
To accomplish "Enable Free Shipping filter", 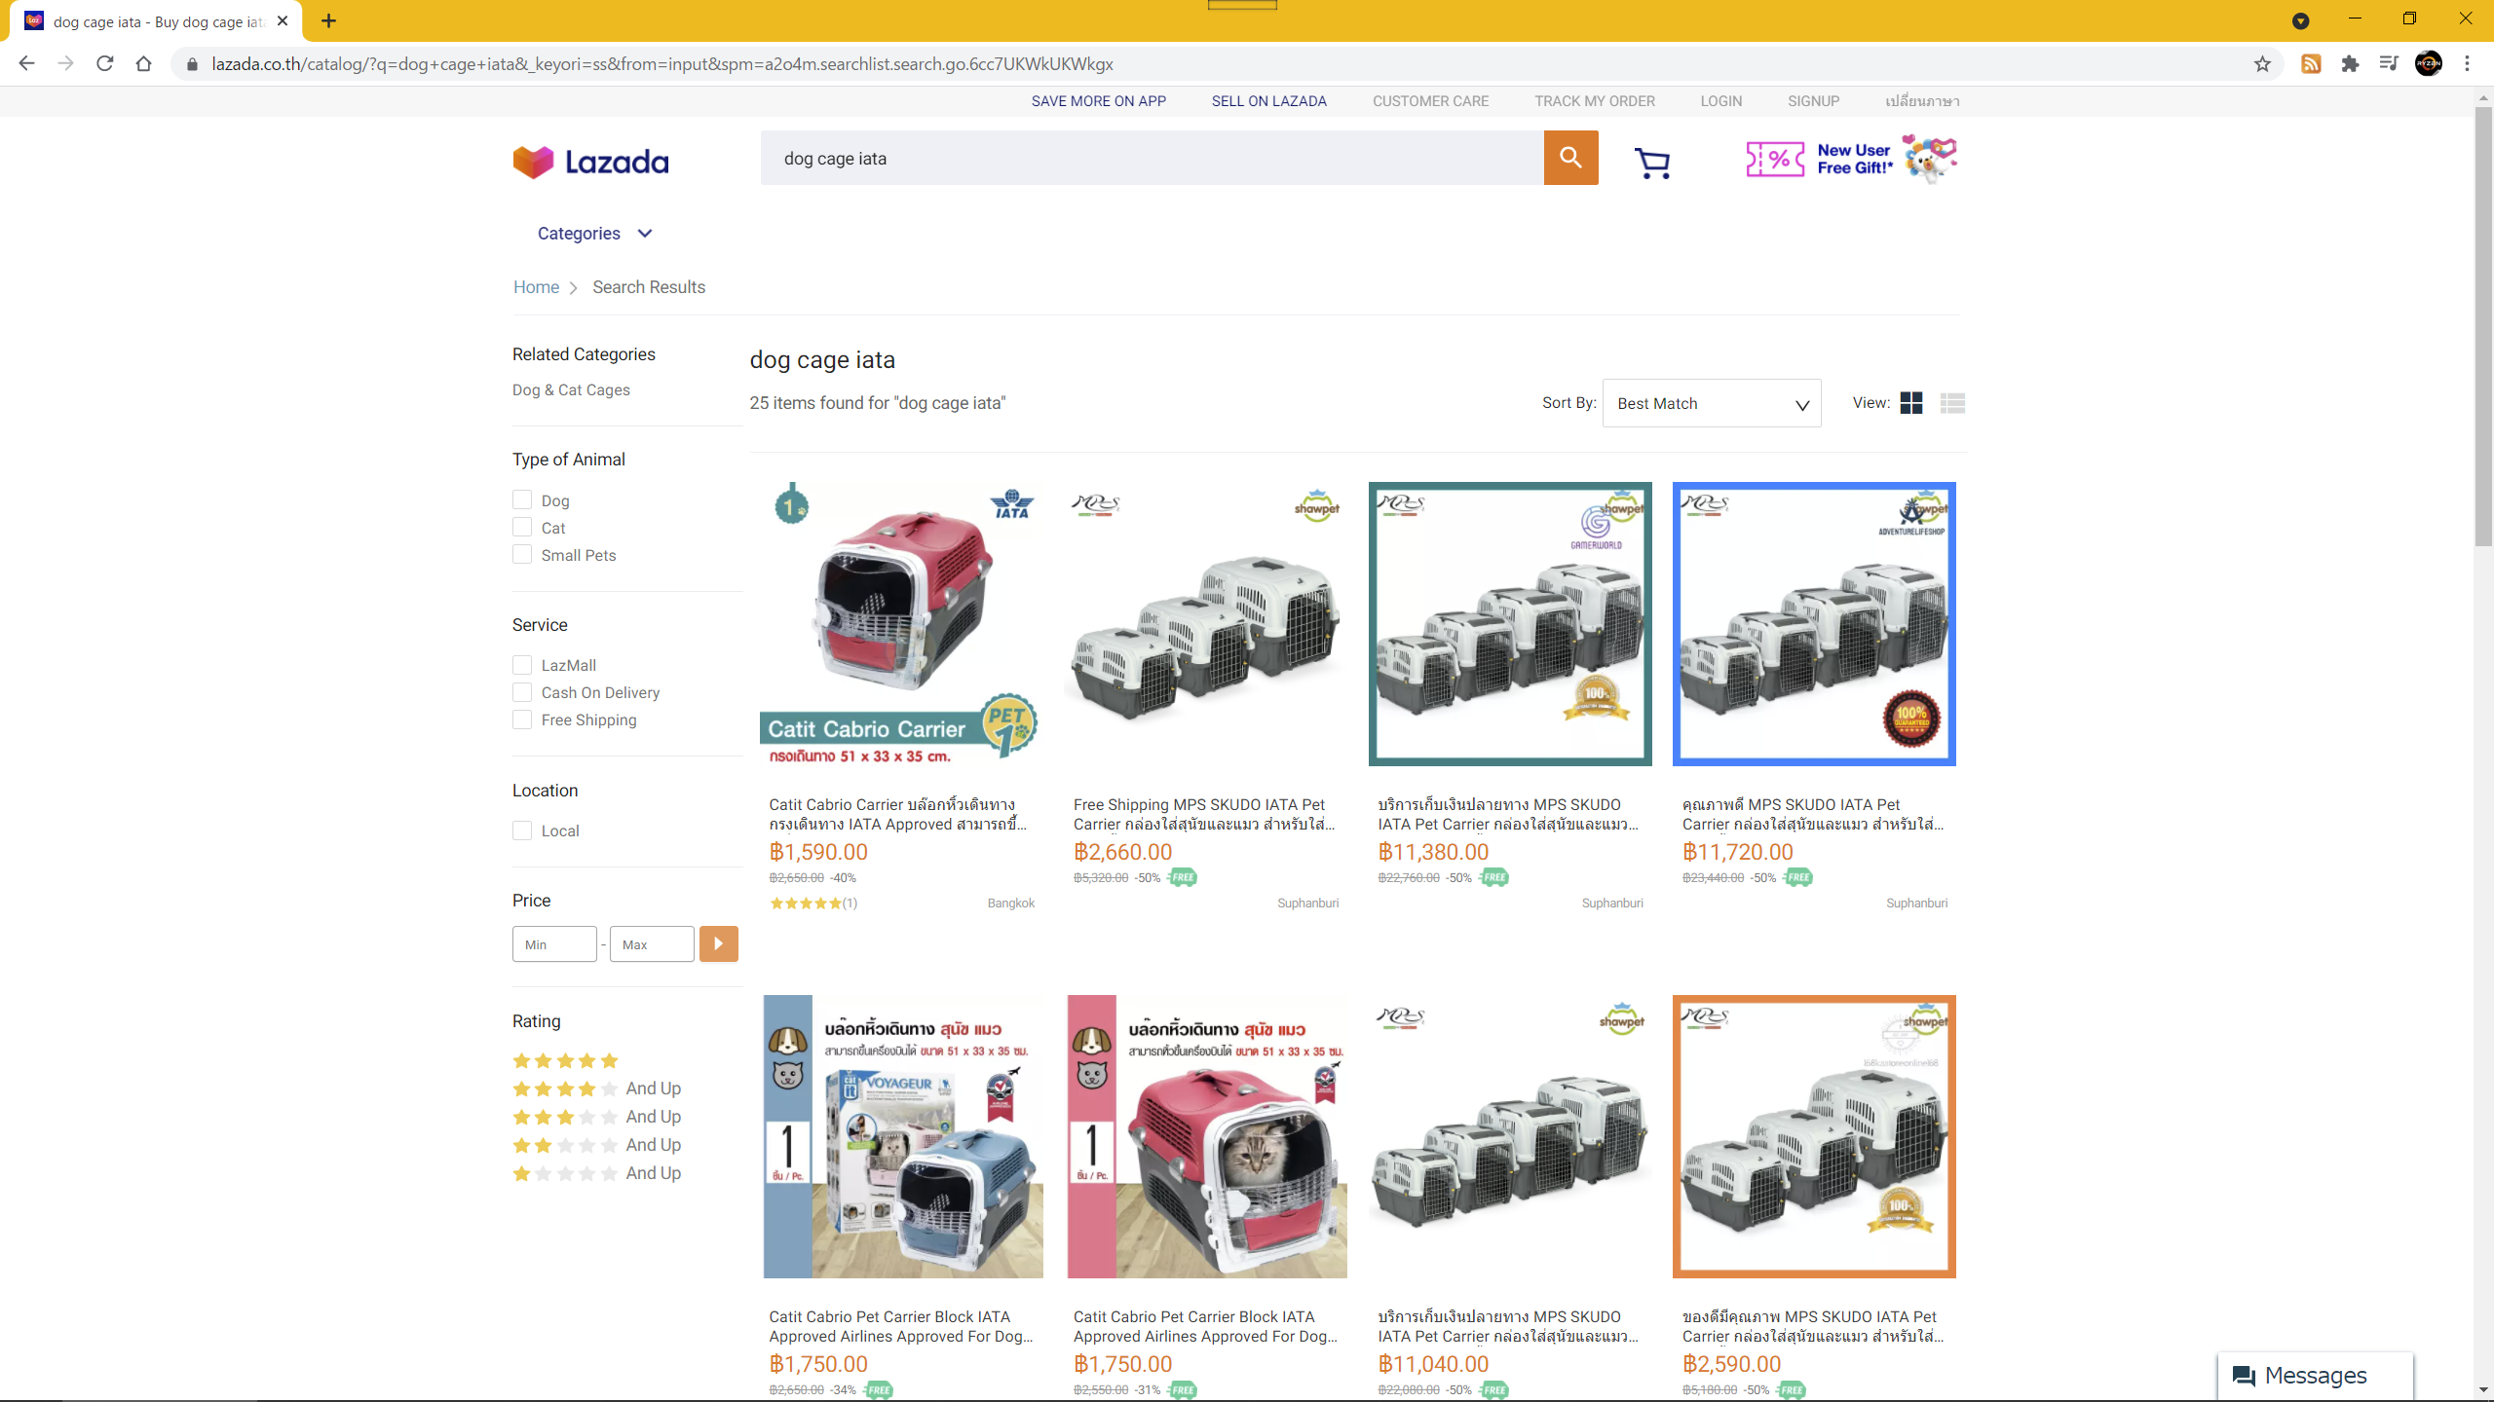I will (x=522, y=719).
